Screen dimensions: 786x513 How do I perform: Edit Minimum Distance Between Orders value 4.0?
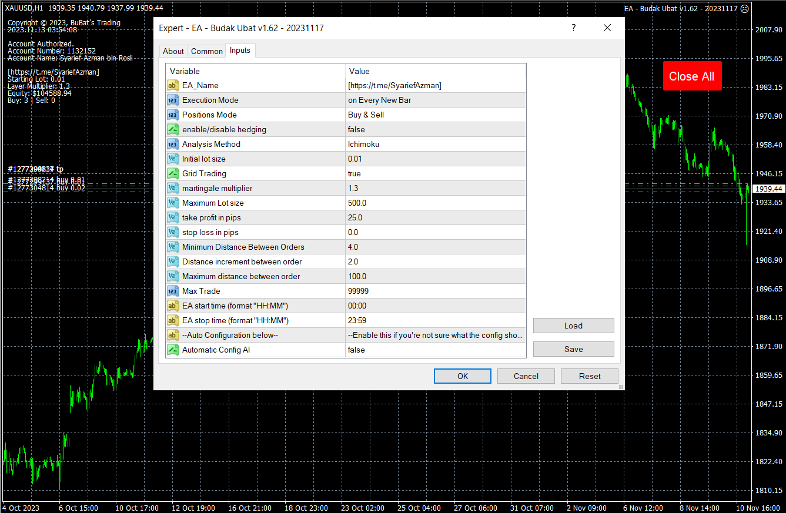click(x=435, y=247)
